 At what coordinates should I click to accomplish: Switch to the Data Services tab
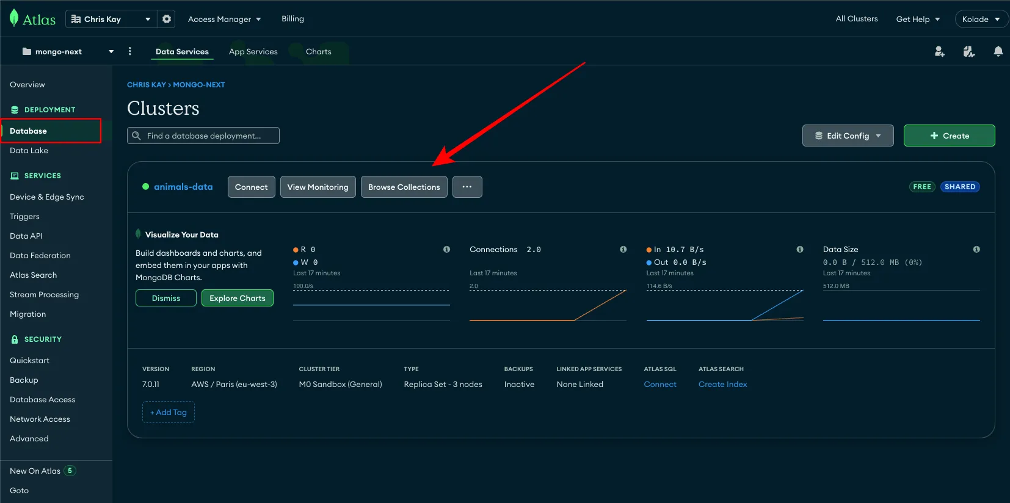pyautogui.click(x=182, y=51)
